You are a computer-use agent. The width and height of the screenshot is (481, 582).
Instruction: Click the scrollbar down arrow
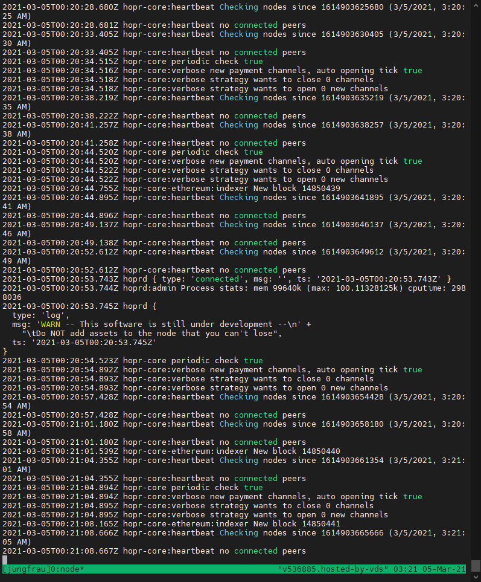pyautogui.click(x=476, y=577)
